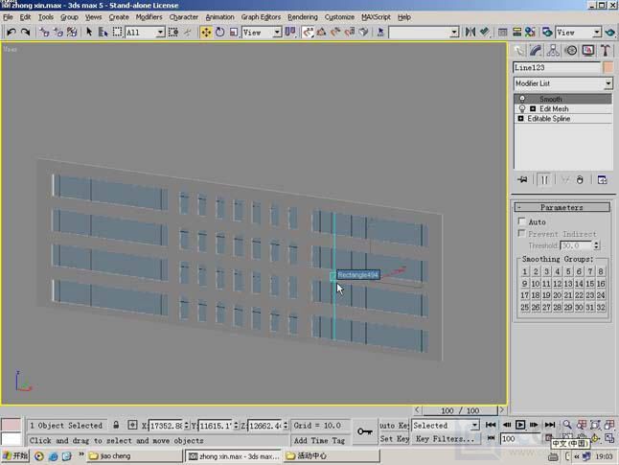
Task: Toggle Edit Mesh modifier lightbulb
Action: [522, 108]
